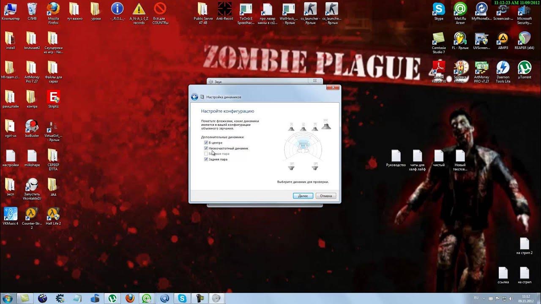Launch Half Life 2 desktop shortcut
The height and width of the screenshot is (304, 541).
[53, 216]
